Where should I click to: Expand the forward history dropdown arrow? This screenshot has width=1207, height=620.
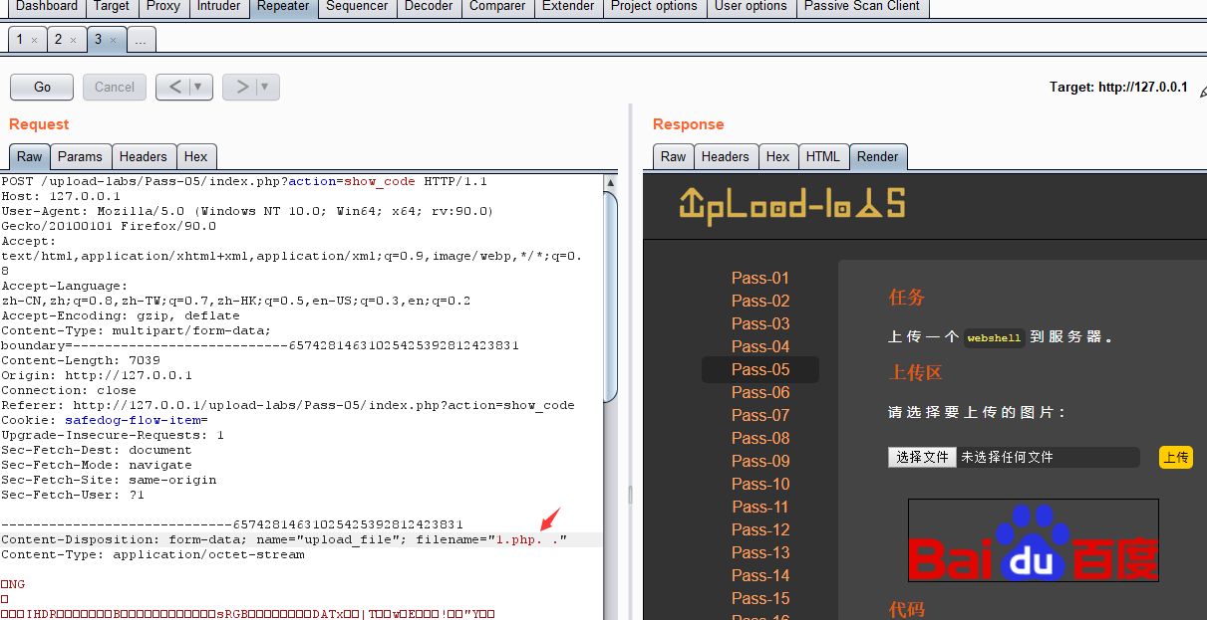(267, 87)
